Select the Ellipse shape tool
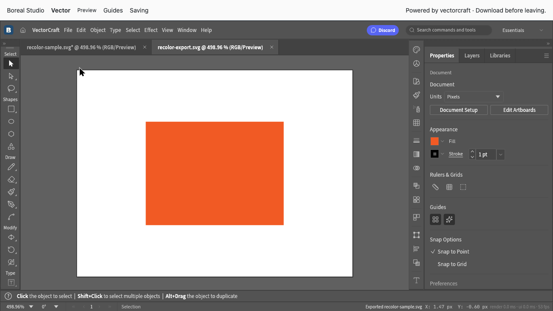Viewport: 553px width, 311px height. [11, 122]
